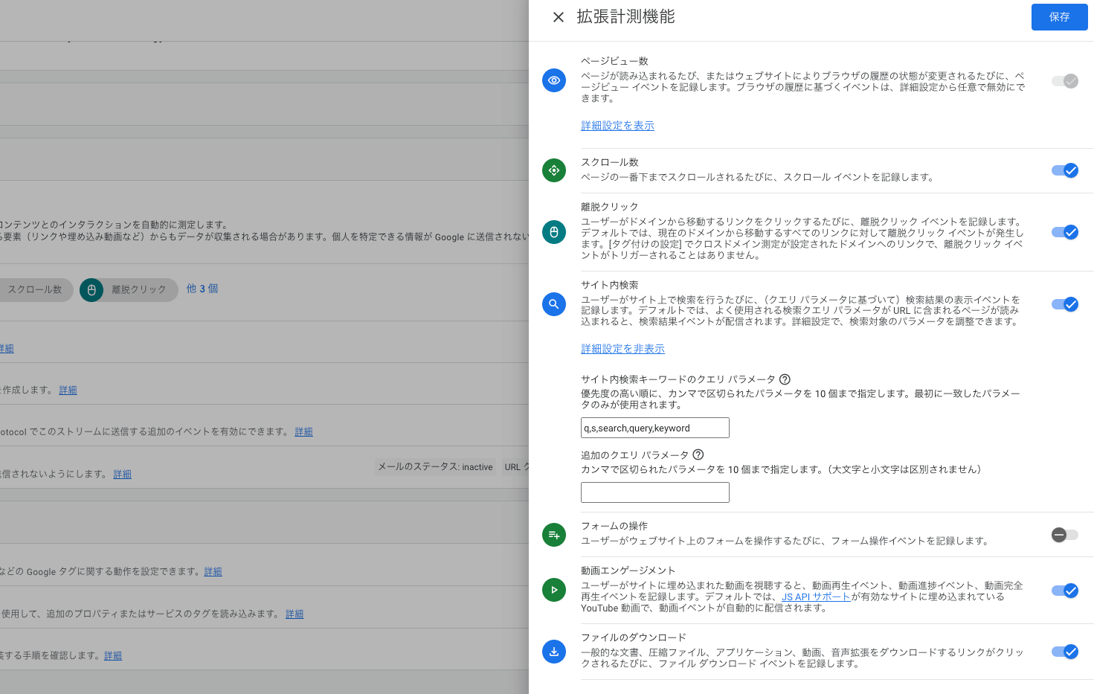1094x694 pixels.
Task: Open help icon beside 追加のクエリ パラメータ
Action: tap(698, 454)
